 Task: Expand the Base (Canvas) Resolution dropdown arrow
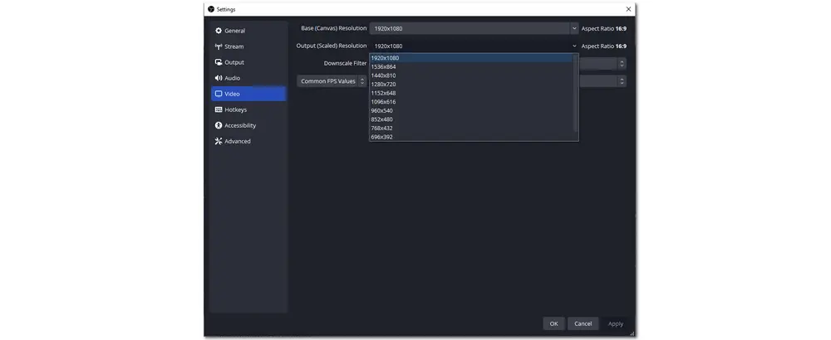point(574,28)
